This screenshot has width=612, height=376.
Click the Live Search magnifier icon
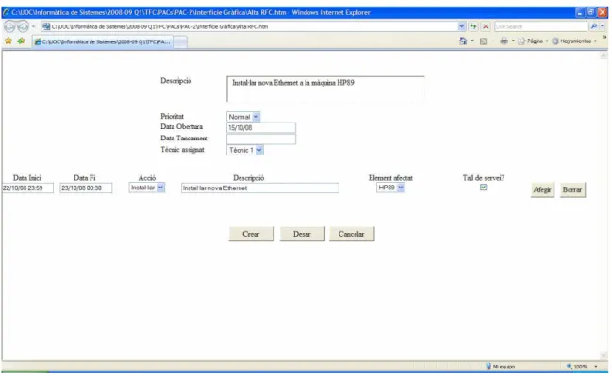click(x=594, y=26)
